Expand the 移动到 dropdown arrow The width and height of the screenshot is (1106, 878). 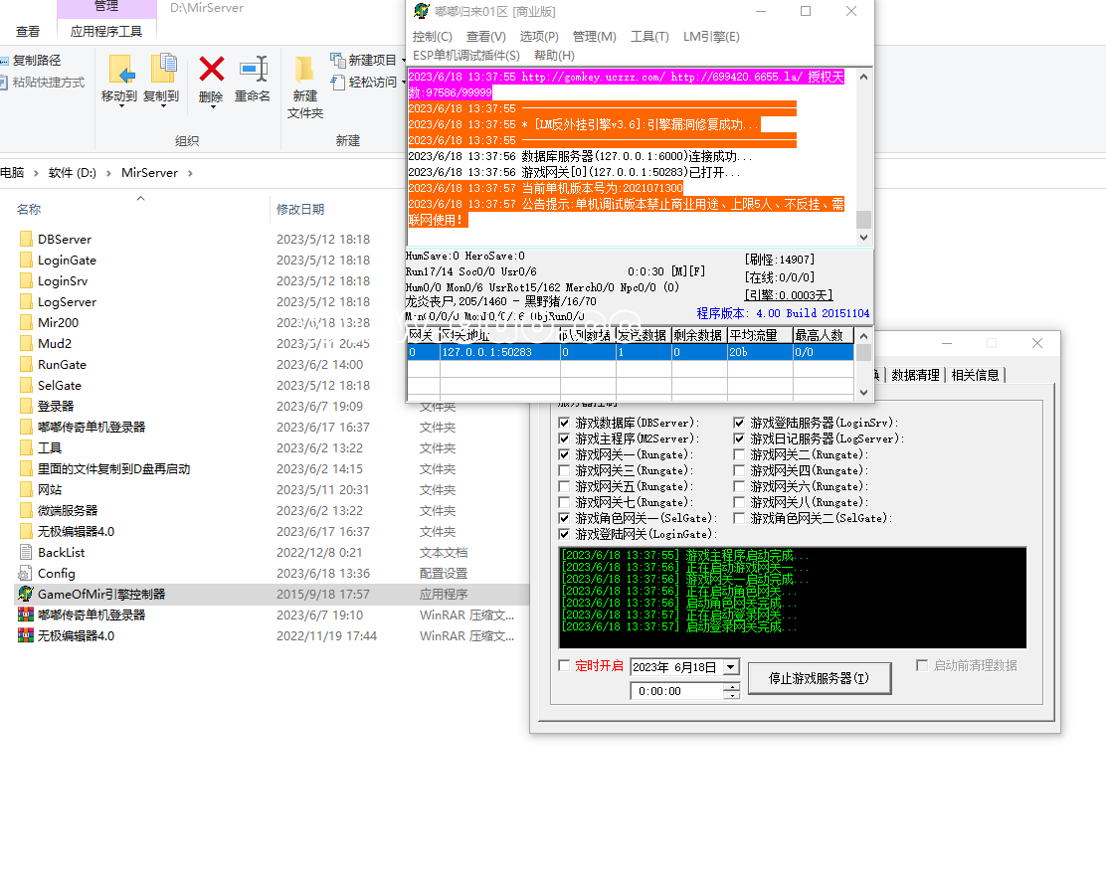121,105
